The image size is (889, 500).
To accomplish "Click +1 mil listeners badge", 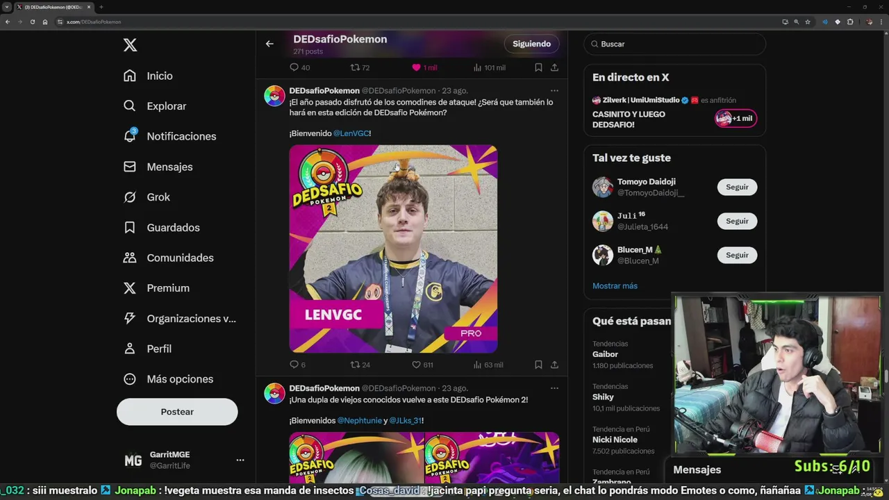I will 736,118.
